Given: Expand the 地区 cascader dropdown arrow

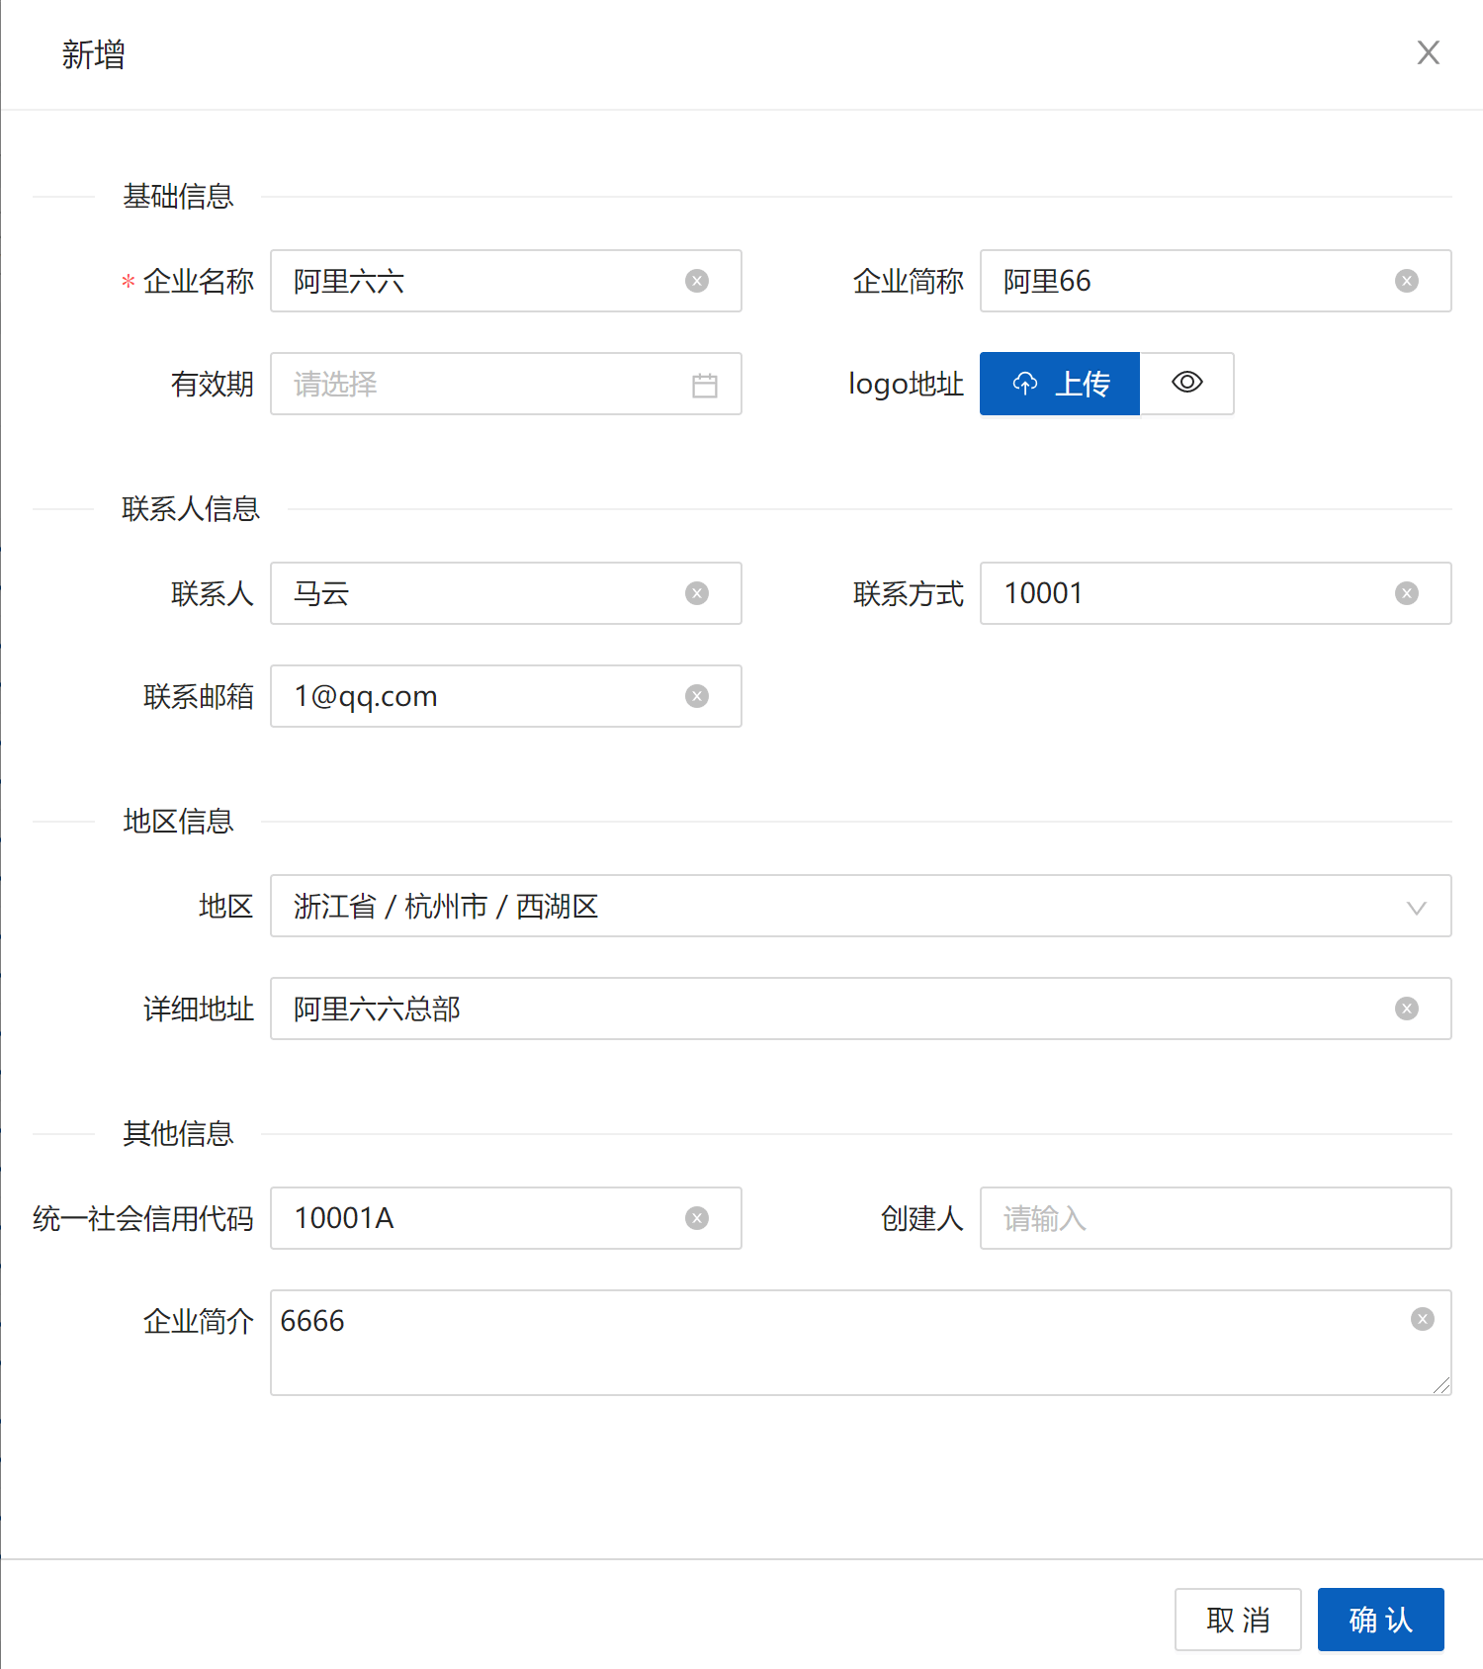Looking at the screenshot, I should pyautogui.click(x=1416, y=907).
